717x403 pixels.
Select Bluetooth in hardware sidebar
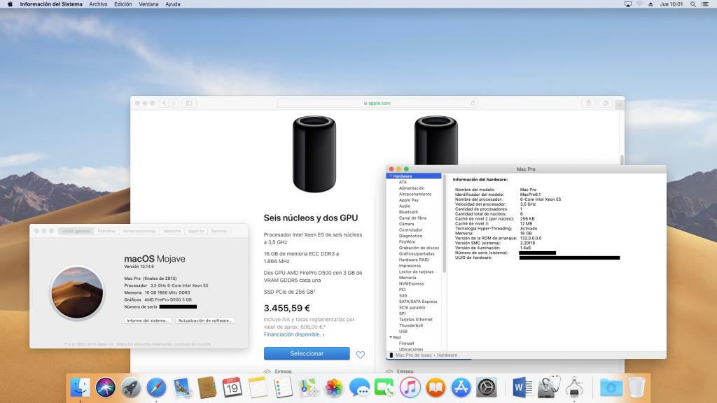click(408, 212)
